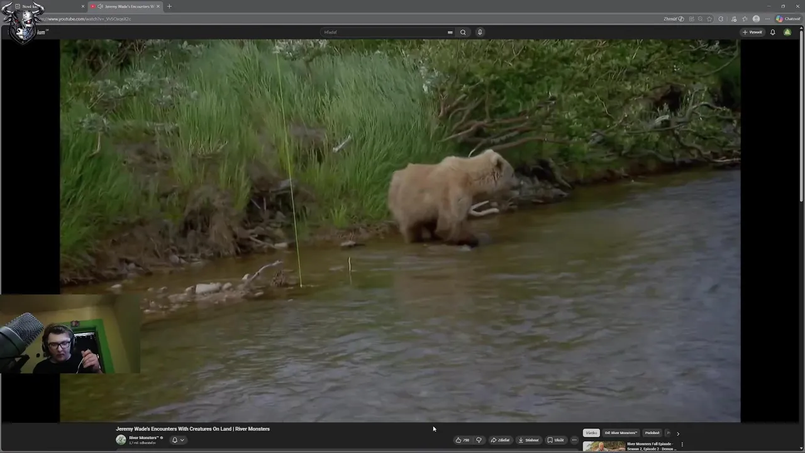This screenshot has height=453, width=805.
Task: Open the YouTube account avatar menu
Action: [x=787, y=32]
